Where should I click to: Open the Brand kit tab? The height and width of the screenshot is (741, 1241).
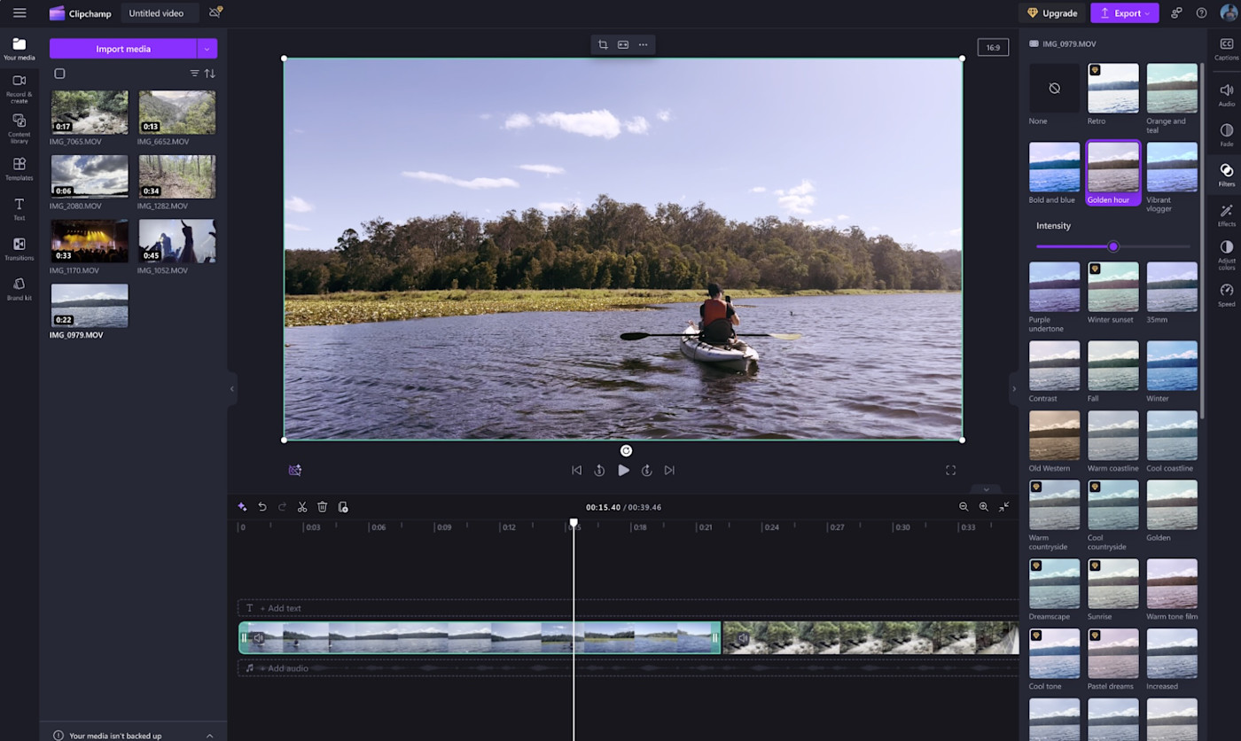[20, 289]
